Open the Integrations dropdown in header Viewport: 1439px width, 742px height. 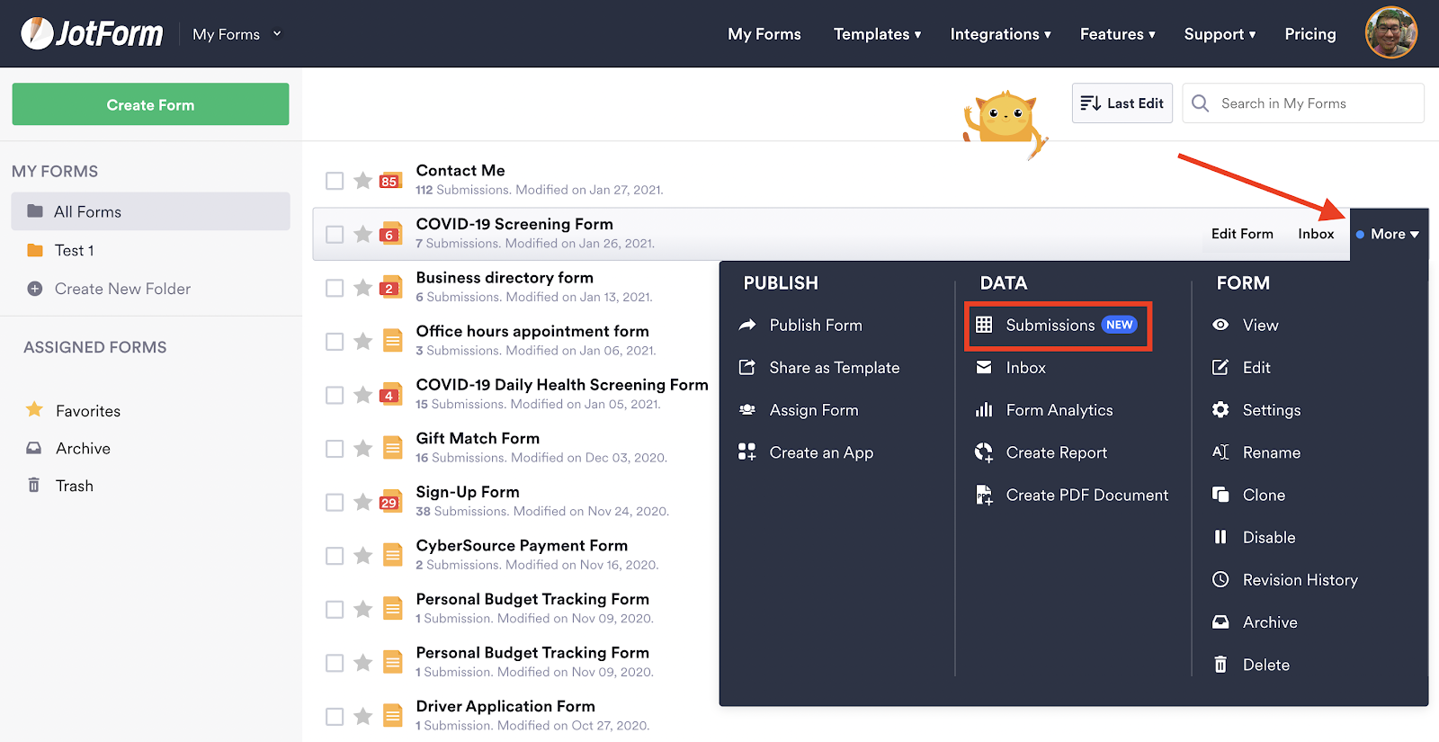click(1000, 34)
